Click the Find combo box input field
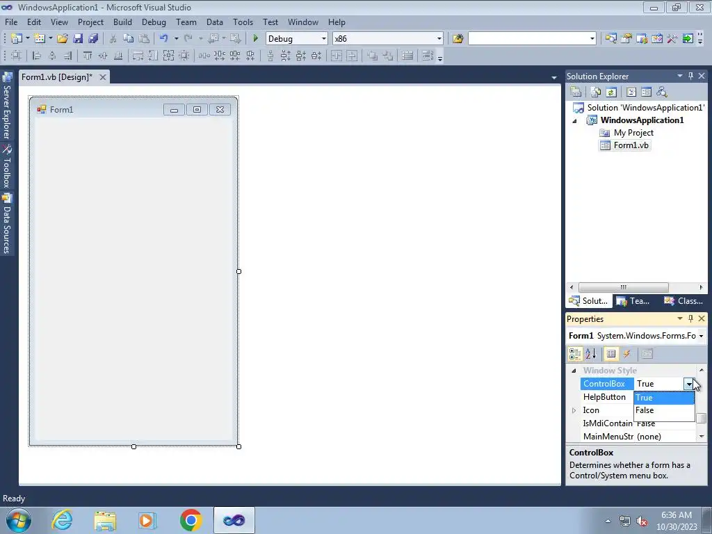Image resolution: width=712 pixels, height=534 pixels. (528, 39)
